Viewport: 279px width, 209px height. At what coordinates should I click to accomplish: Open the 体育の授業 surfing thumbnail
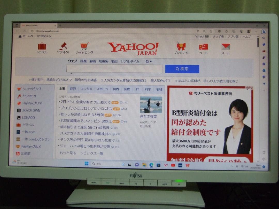[151, 104]
